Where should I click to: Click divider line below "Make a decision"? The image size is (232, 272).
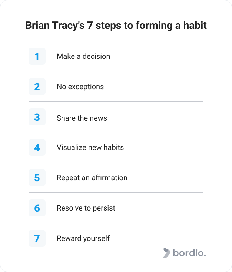116,71
